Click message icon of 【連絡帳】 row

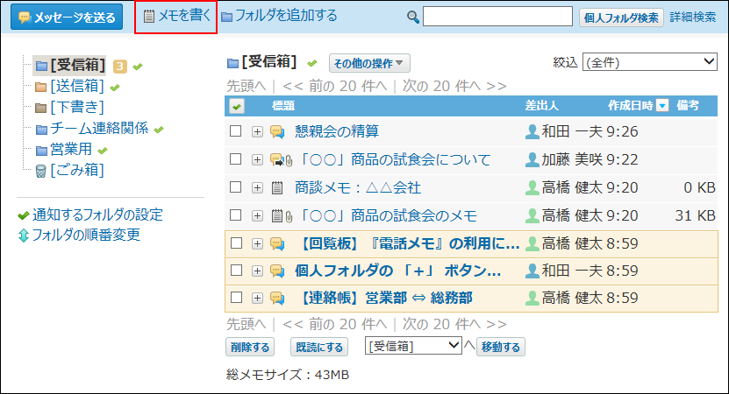[277, 298]
